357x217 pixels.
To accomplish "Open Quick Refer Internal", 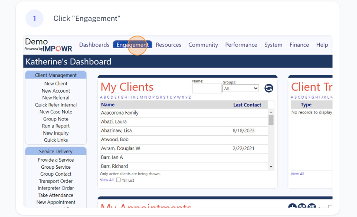I will click(x=56, y=105).
